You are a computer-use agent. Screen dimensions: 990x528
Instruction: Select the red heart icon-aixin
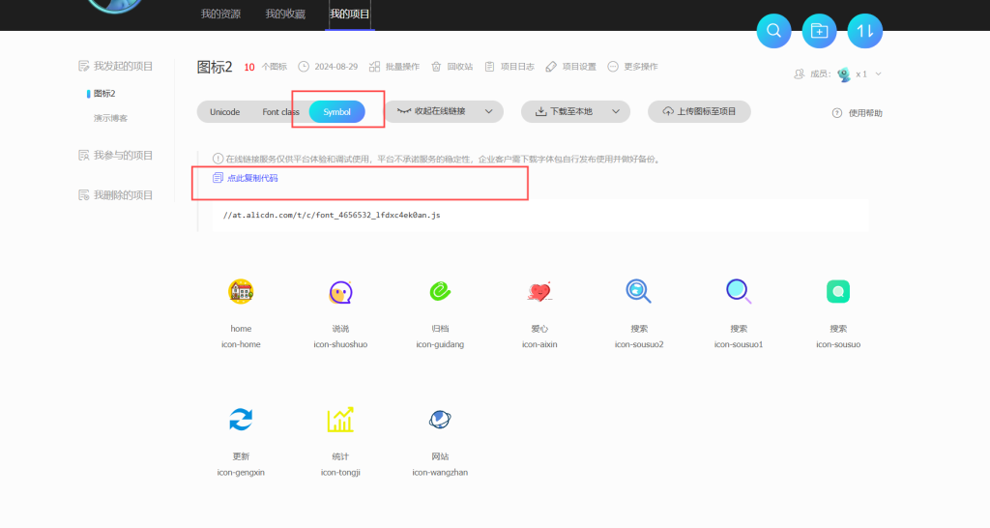539,290
